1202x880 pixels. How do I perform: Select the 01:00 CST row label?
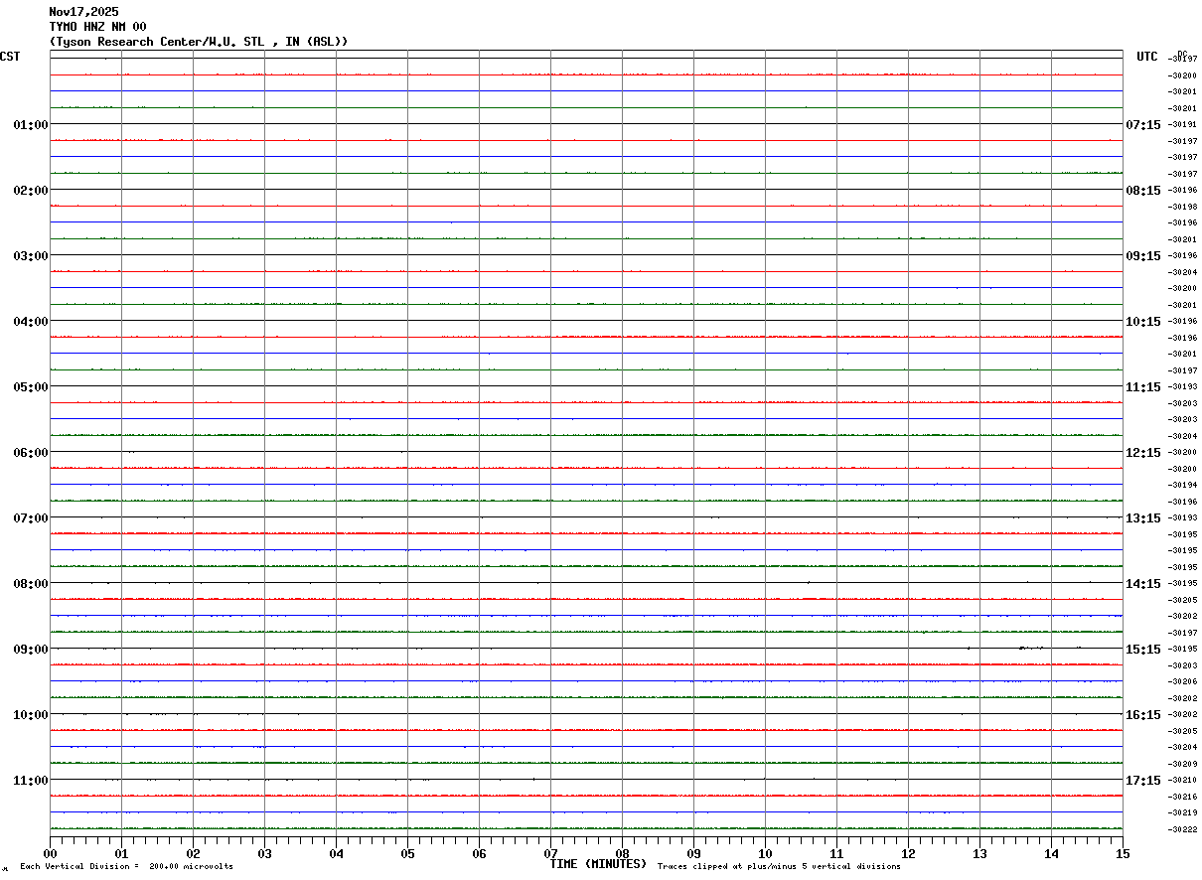pyautogui.click(x=31, y=124)
